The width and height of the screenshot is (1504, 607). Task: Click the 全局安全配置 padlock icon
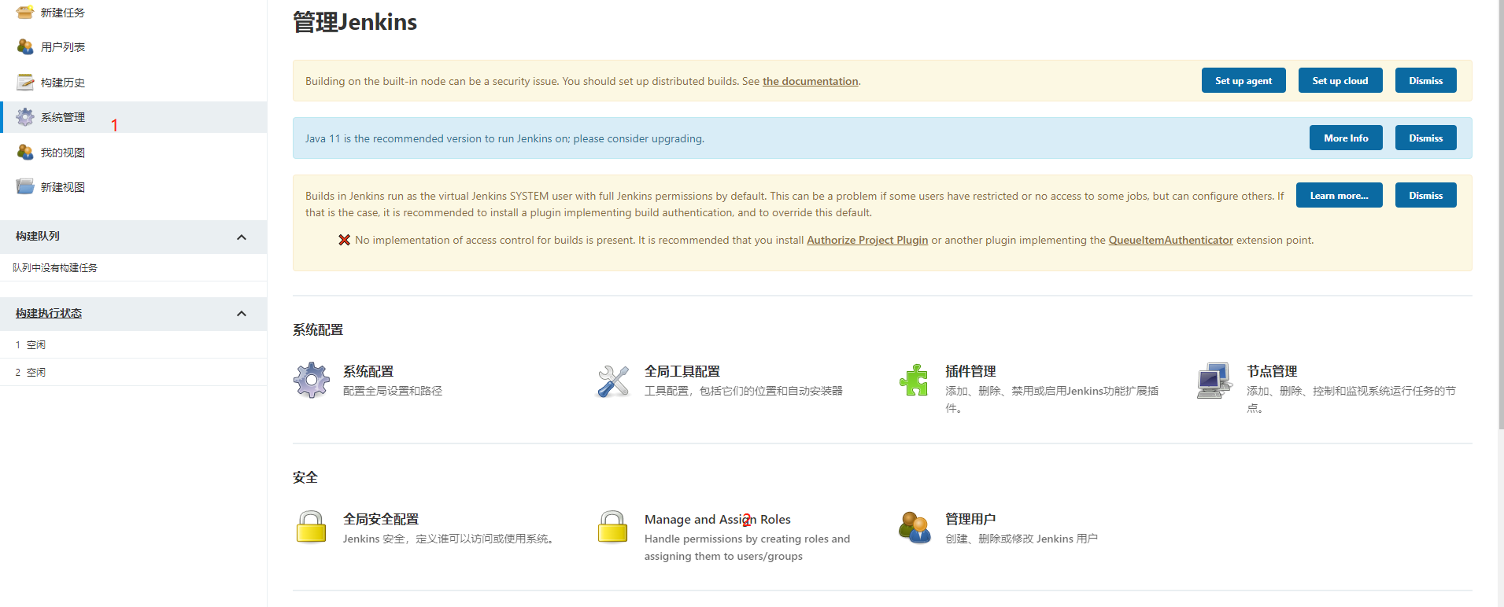point(312,528)
